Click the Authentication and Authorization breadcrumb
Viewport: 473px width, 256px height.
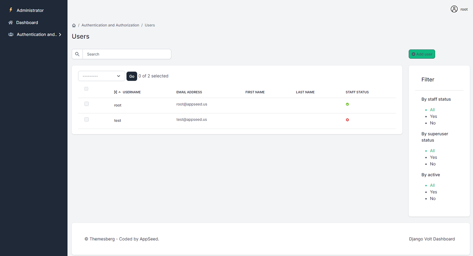(x=110, y=25)
